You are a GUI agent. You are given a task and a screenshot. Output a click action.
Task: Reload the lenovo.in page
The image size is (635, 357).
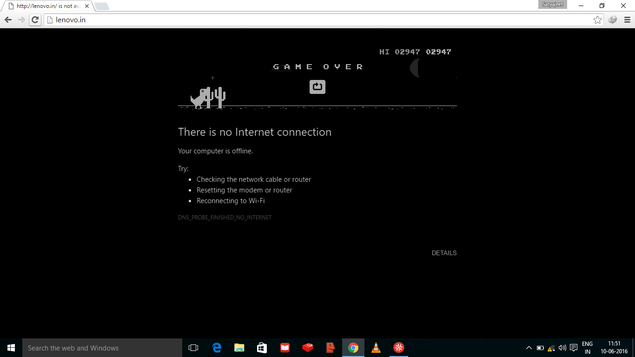tap(35, 20)
